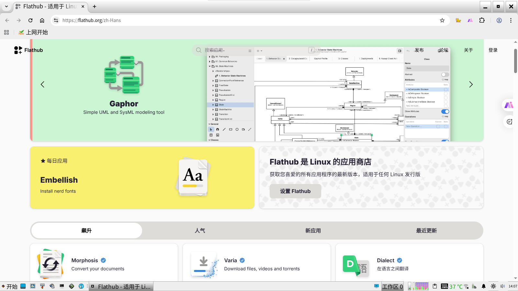Open the keyboard layout tray icon
This screenshot has width=518, height=291.
[x=445, y=286]
